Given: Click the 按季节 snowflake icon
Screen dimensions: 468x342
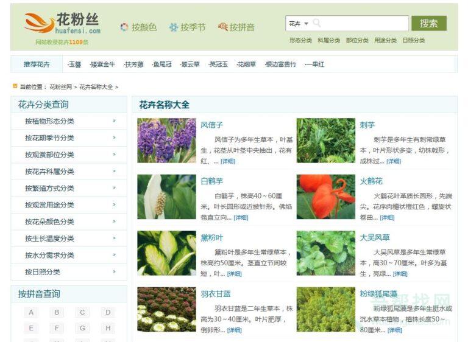Looking at the screenshot, I should tap(174, 27).
